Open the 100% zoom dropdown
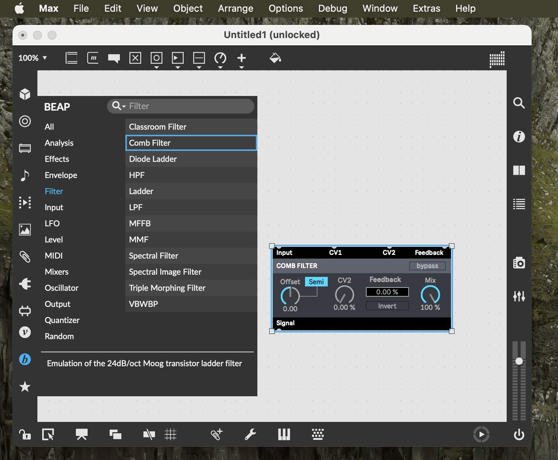 (x=33, y=58)
